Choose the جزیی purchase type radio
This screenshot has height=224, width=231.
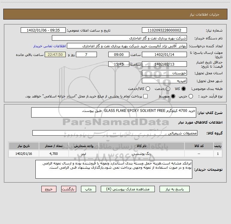click(191, 97)
